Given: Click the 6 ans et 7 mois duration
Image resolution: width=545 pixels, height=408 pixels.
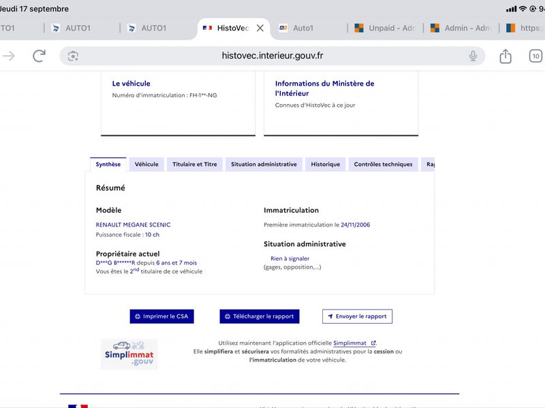Looking at the screenshot, I should pyautogui.click(x=176, y=262).
